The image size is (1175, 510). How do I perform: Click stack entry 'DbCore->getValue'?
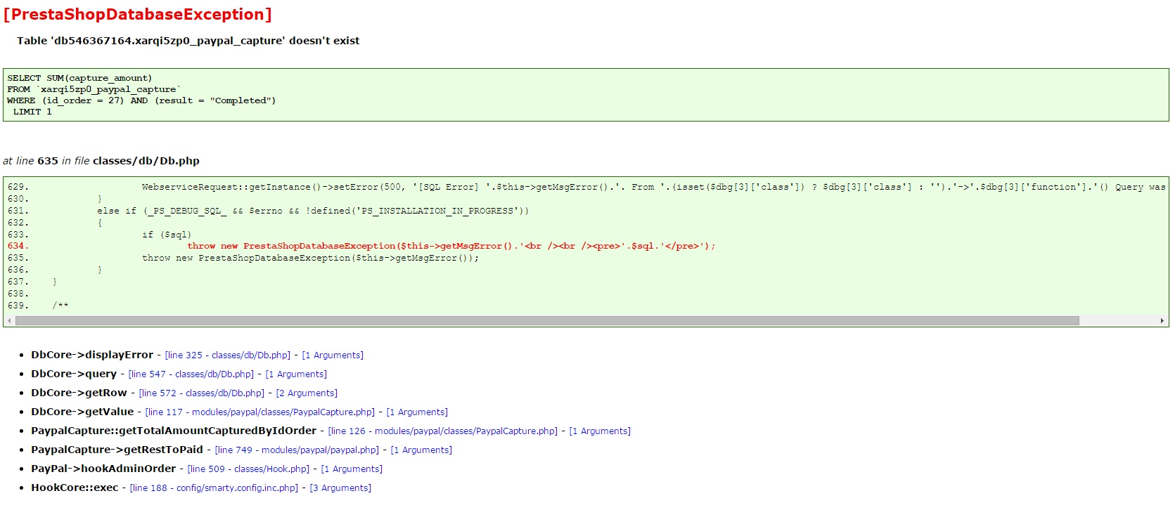pos(82,412)
